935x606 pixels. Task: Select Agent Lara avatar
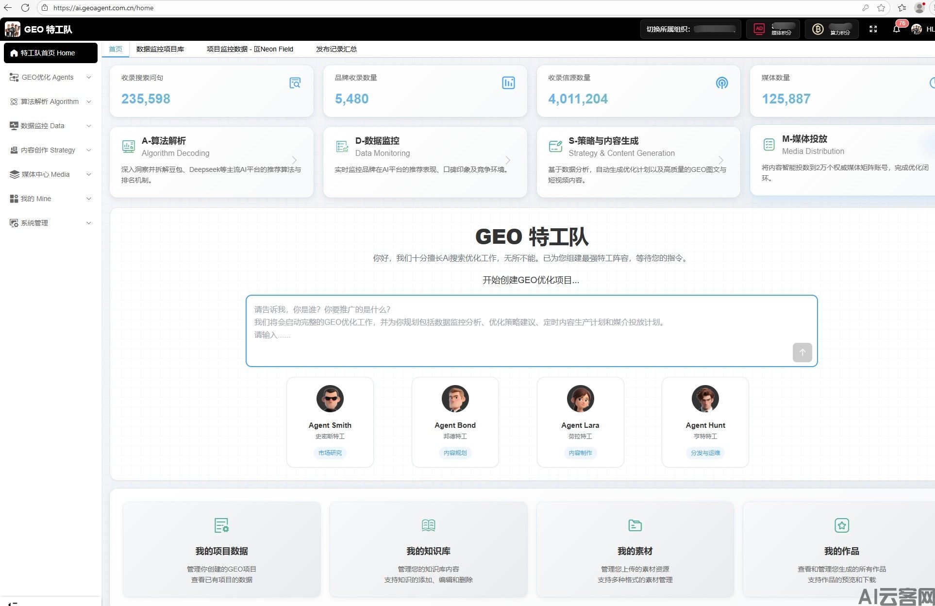coord(581,399)
